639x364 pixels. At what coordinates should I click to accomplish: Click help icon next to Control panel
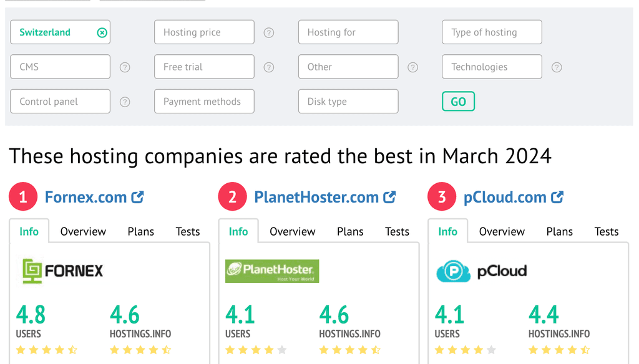(x=125, y=102)
